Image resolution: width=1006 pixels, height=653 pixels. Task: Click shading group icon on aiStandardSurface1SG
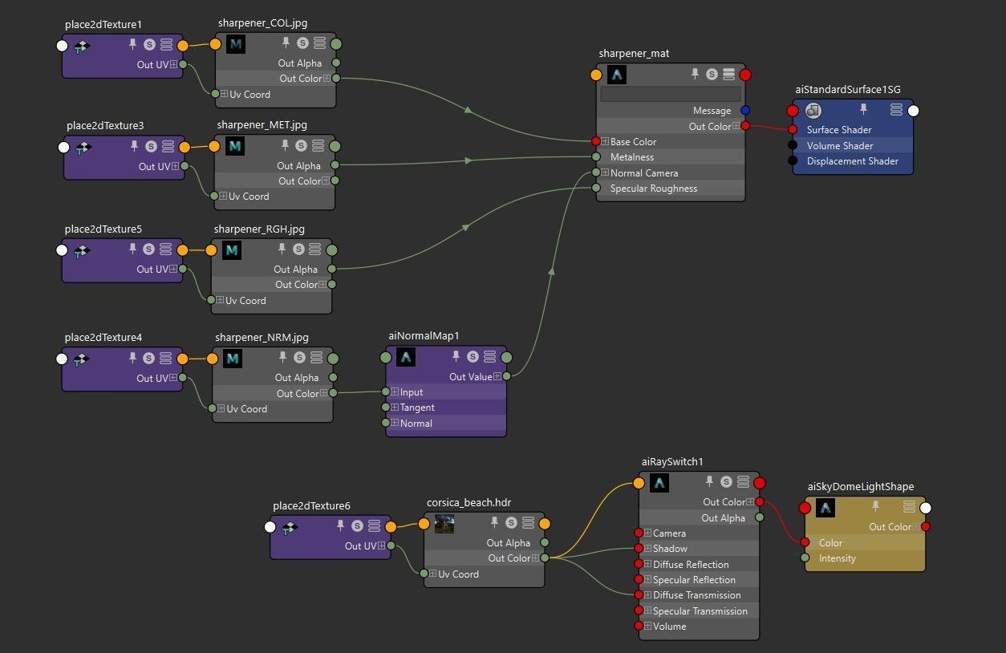click(x=813, y=111)
